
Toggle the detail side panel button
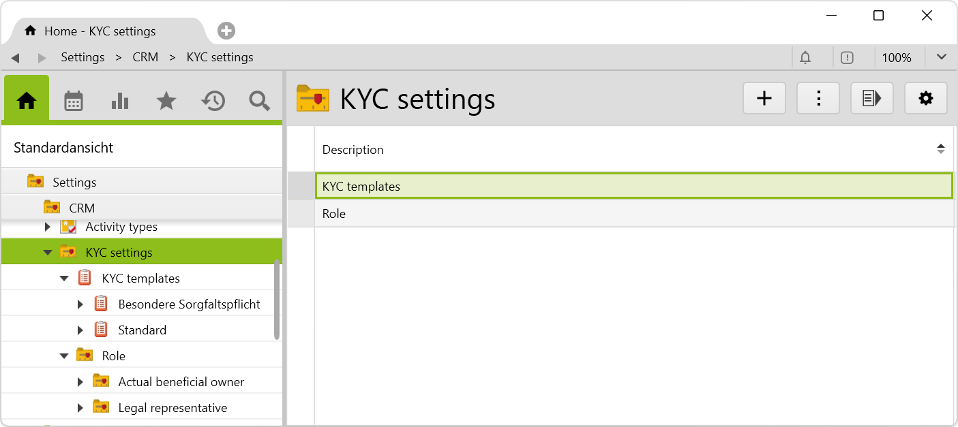pos(871,99)
